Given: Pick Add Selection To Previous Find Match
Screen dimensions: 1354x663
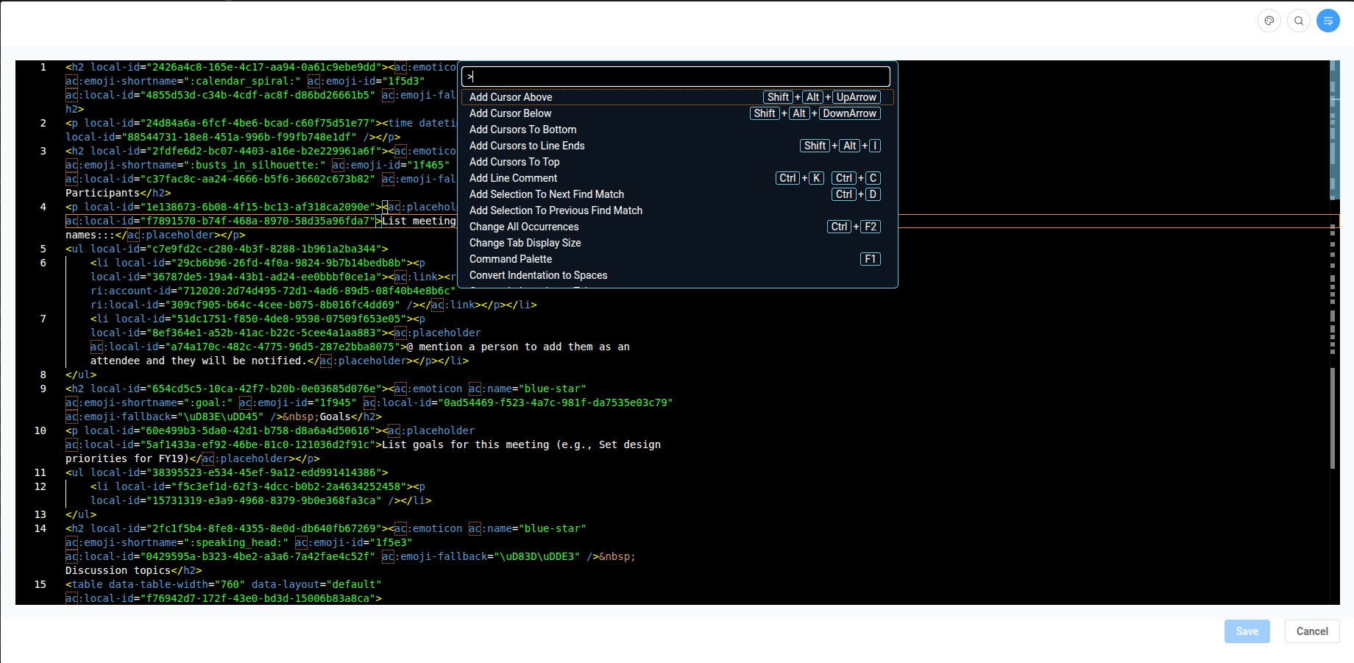Looking at the screenshot, I should [556, 210].
